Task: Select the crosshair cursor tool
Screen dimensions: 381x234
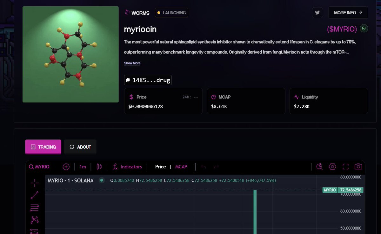Action: coord(35,183)
